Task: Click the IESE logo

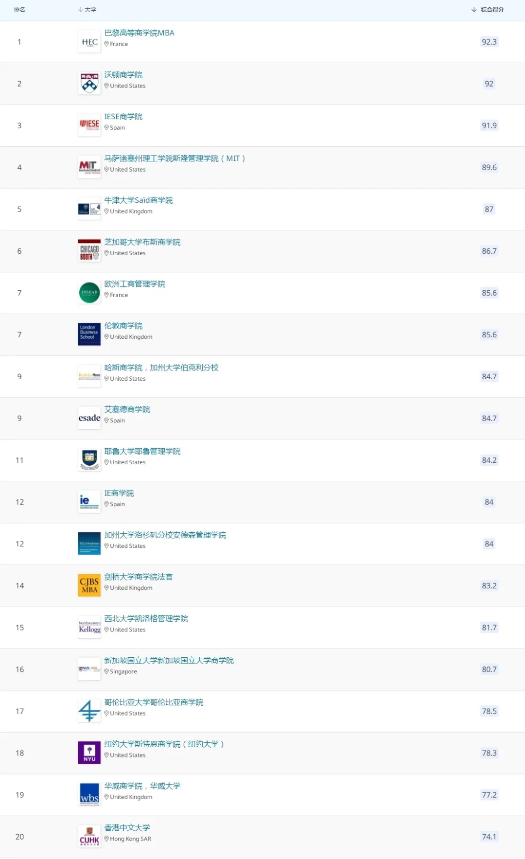Action: point(89,125)
